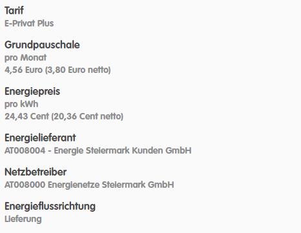Select supplier code AT008004
The height and width of the screenshot is (233, 301).
[25, 150]
